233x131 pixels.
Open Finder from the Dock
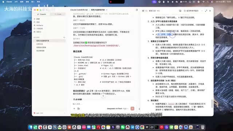pyautogui.click(x=31, y=127)
